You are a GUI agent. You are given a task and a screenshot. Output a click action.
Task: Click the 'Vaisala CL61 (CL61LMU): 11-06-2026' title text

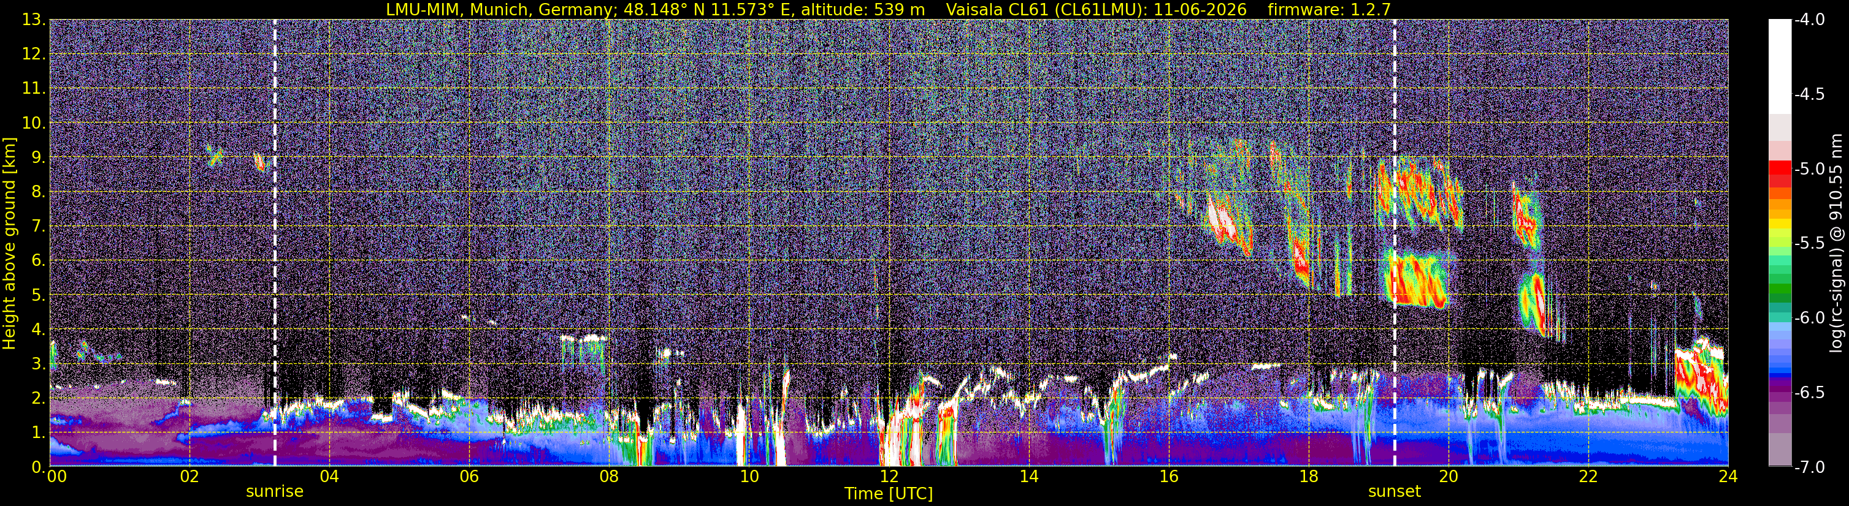1096,9
